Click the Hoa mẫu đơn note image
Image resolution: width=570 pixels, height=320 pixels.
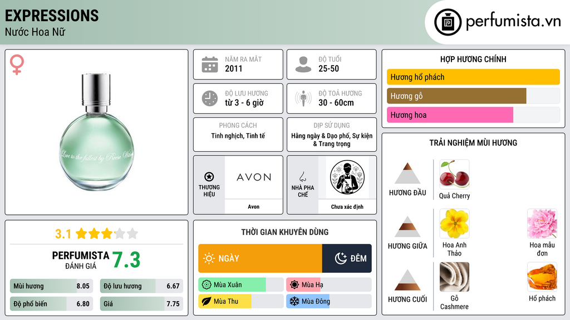click(x=542, y=224)
